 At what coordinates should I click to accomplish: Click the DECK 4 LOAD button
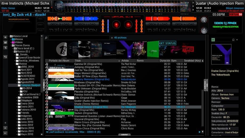(x=184, y=24)
